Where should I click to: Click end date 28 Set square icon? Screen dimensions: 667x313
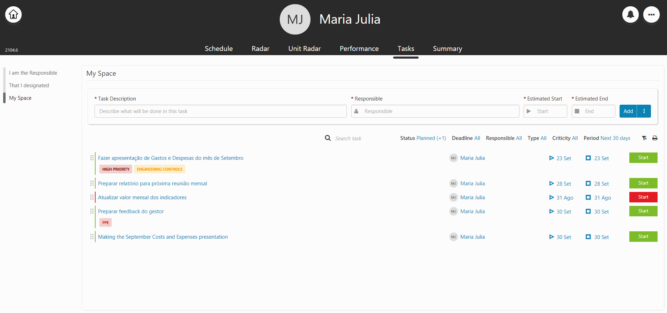click(588, 183)
